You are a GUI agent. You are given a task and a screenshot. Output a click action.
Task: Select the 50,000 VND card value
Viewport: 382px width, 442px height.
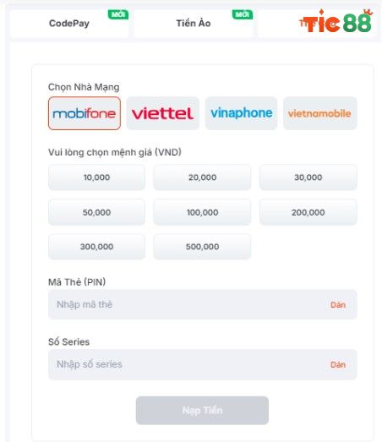(96, 212)
